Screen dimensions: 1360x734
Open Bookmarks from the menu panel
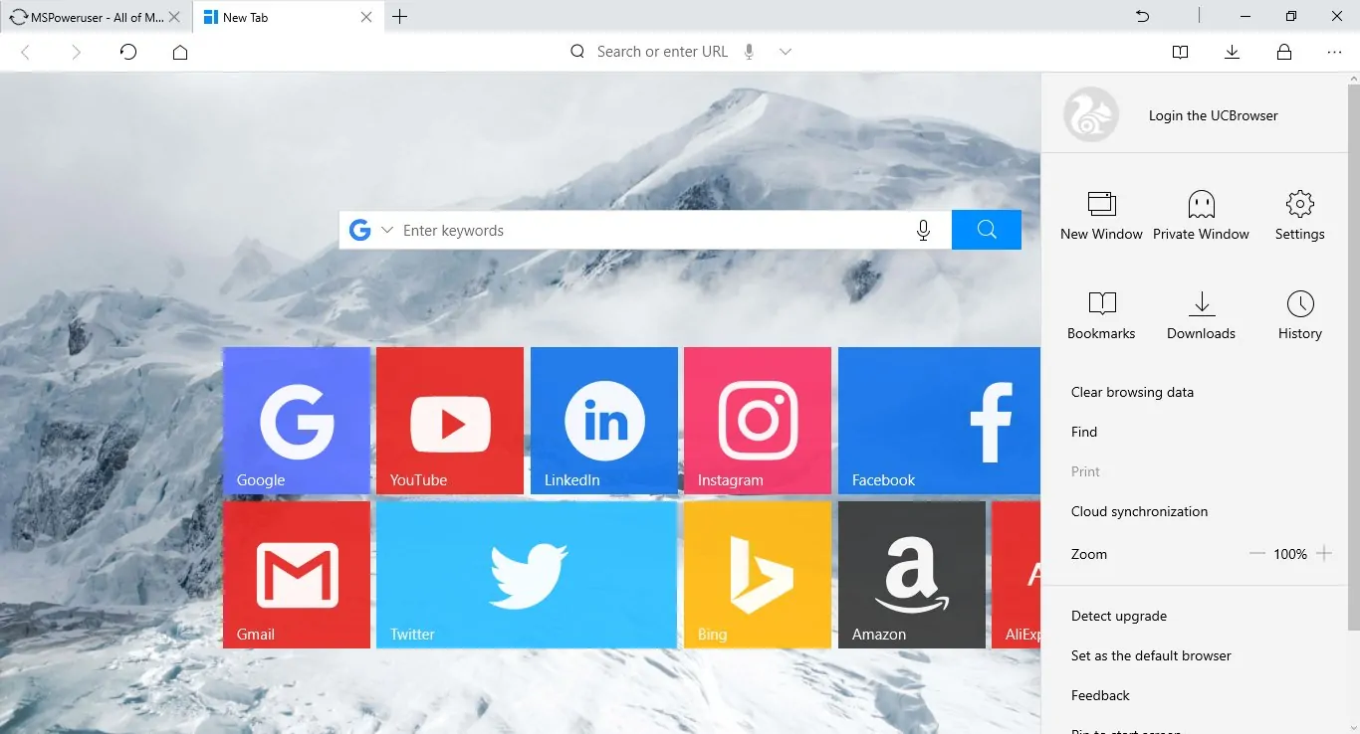[x=1101, y=315]
